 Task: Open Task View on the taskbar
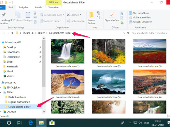[19, 123]
